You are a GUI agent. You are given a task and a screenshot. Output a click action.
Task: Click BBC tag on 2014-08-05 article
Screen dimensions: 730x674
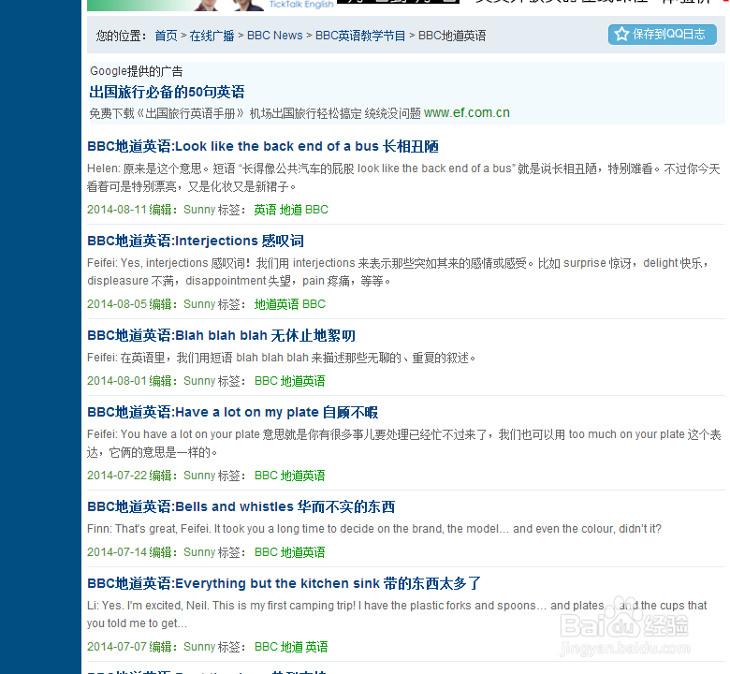pos(314,304)
